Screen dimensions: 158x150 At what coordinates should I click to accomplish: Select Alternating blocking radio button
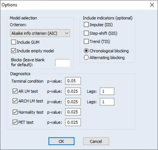pos(86,57)
